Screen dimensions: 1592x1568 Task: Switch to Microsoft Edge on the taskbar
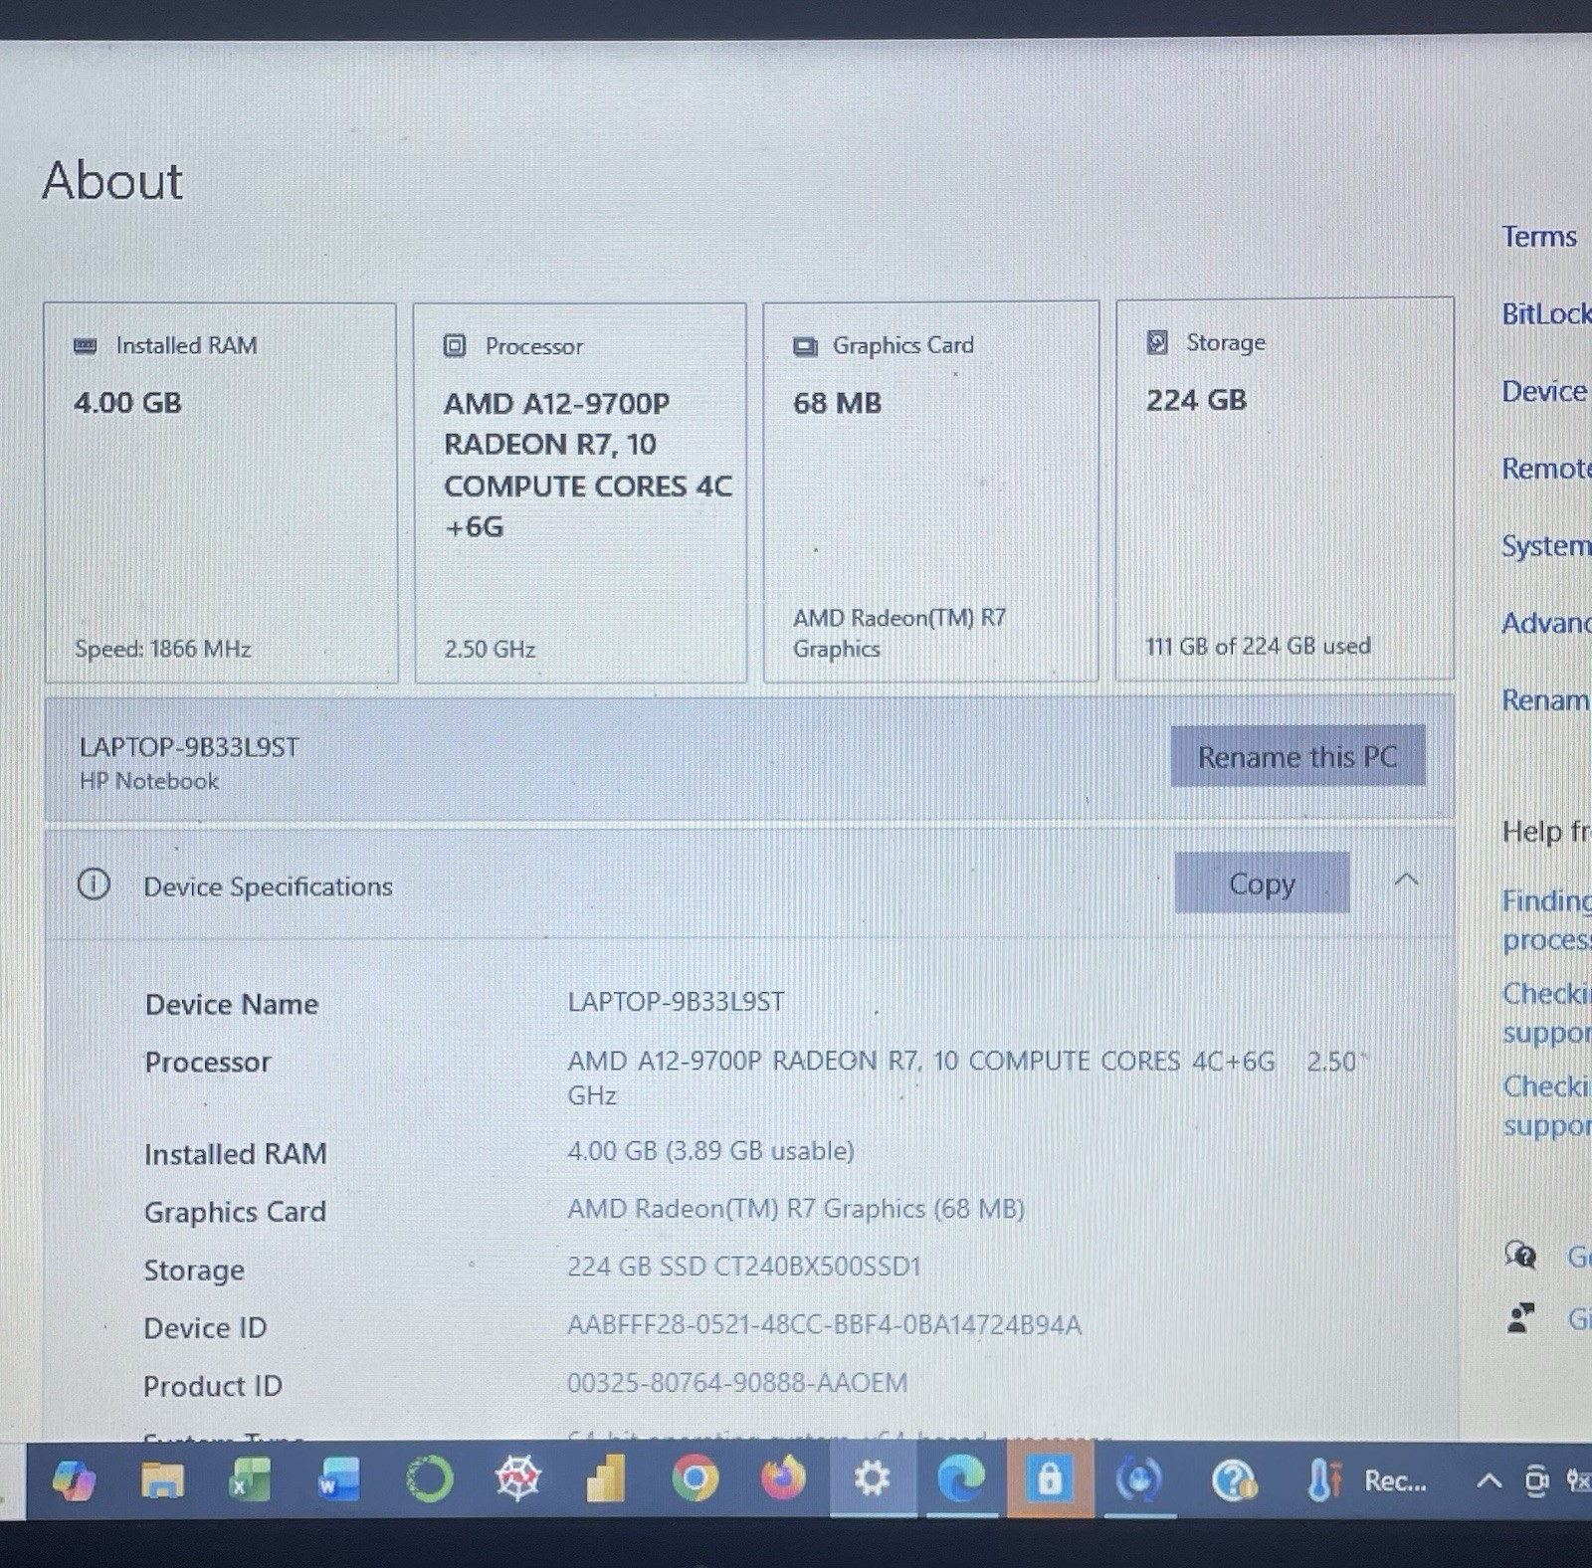pos(961,1479)
